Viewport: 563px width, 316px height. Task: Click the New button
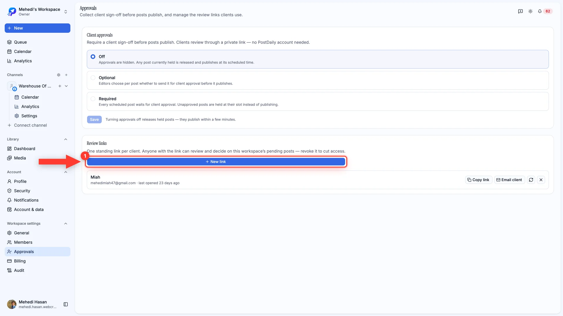pos(38,28)
